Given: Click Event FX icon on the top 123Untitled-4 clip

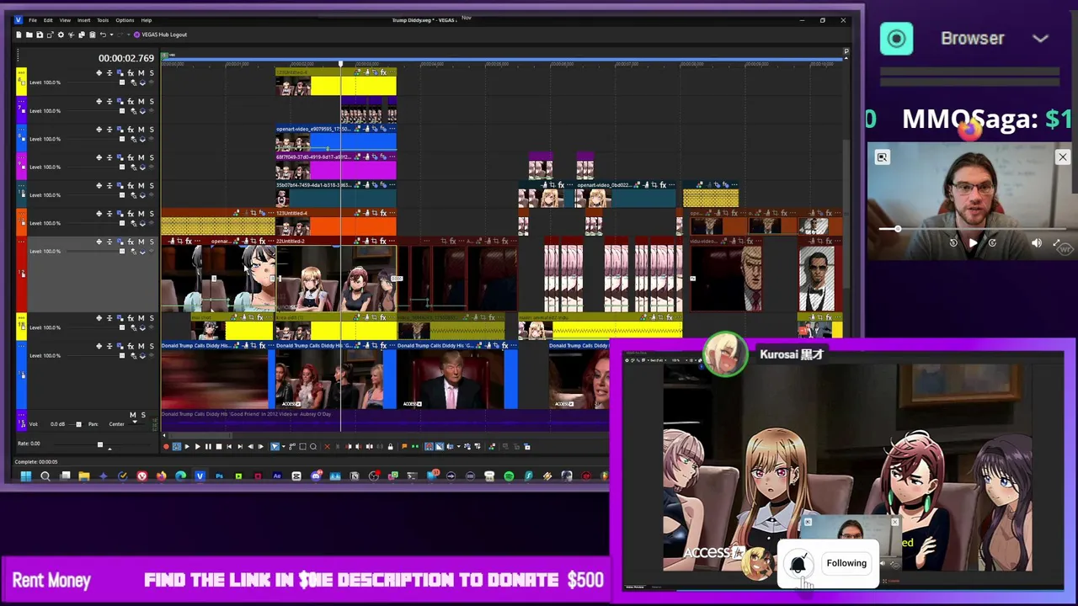Looking at the screenshot, I should (383, 72).
